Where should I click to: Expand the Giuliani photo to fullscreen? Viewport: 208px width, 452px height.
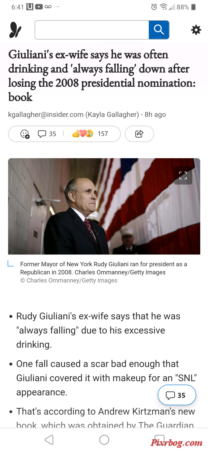pyautogui.click(x=183, y=175)
